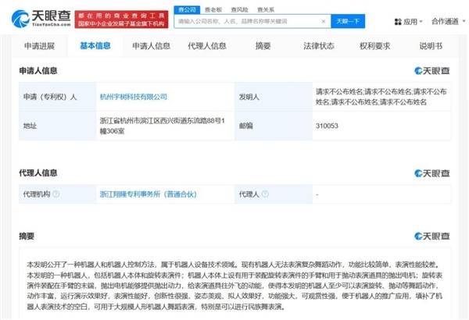Viewport: 469px width, 320px height.
Task: Open 杭州宇树科技有限公司 company link
Action: click(134, 97)
